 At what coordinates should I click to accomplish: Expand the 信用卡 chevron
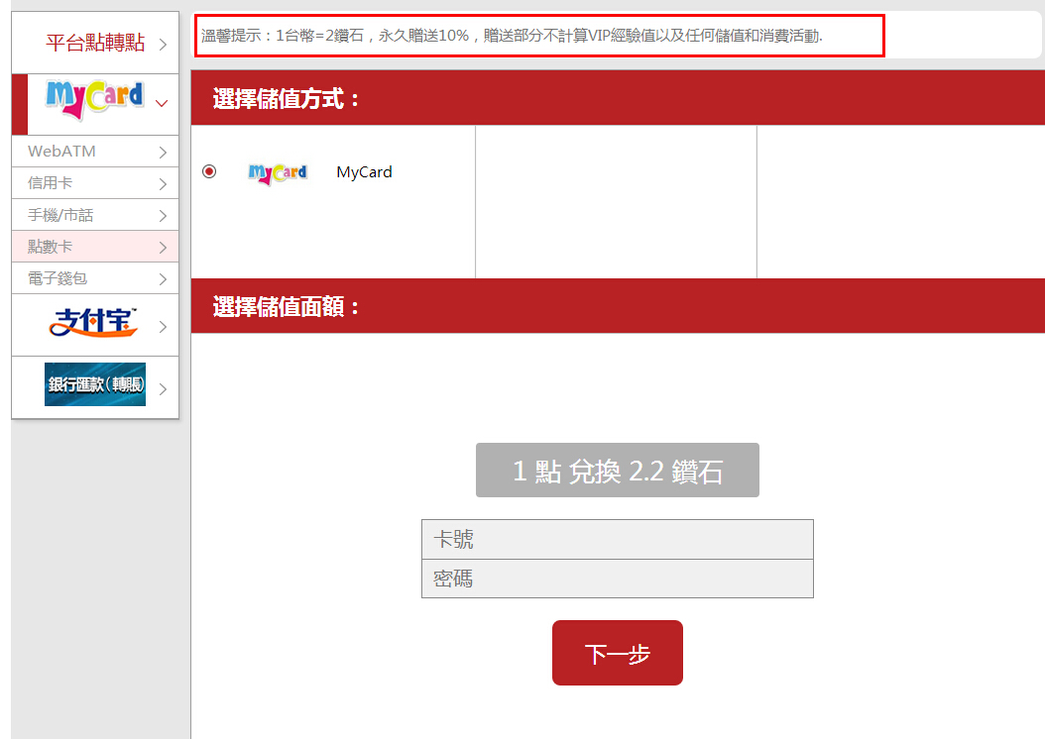click(x=163, y=183)
